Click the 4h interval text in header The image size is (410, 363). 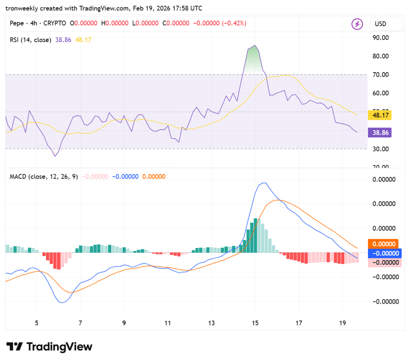click(x=34, y=23)
